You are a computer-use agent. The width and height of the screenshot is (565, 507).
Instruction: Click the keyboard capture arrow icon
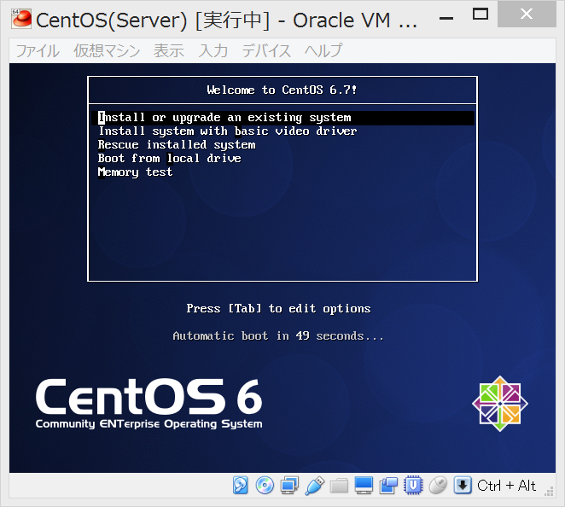click(463, 486)
